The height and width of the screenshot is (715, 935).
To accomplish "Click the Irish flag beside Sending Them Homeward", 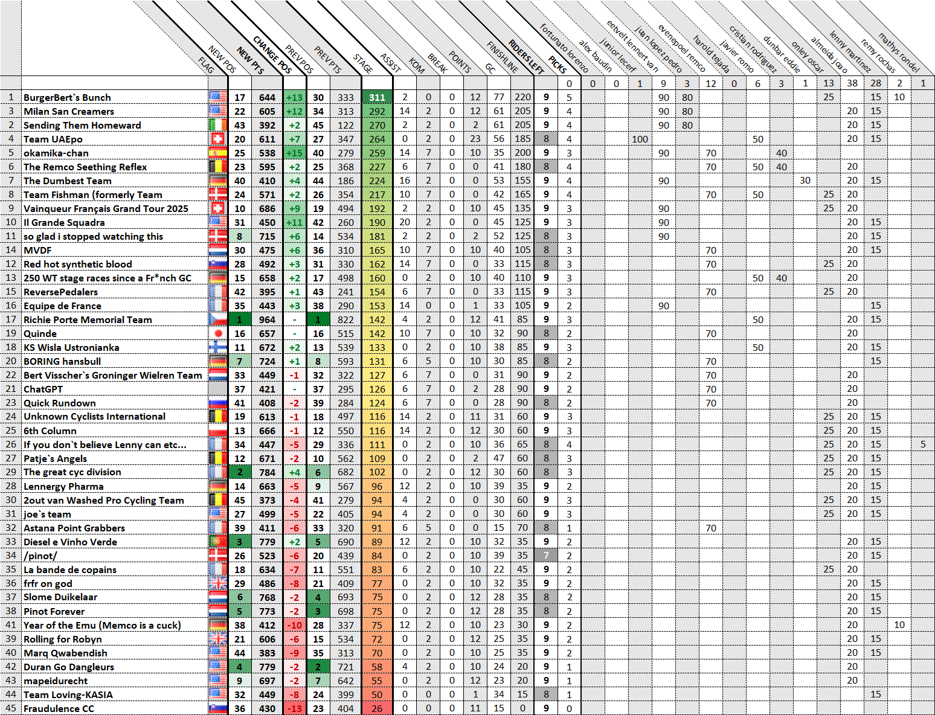I will pos(217,125).
